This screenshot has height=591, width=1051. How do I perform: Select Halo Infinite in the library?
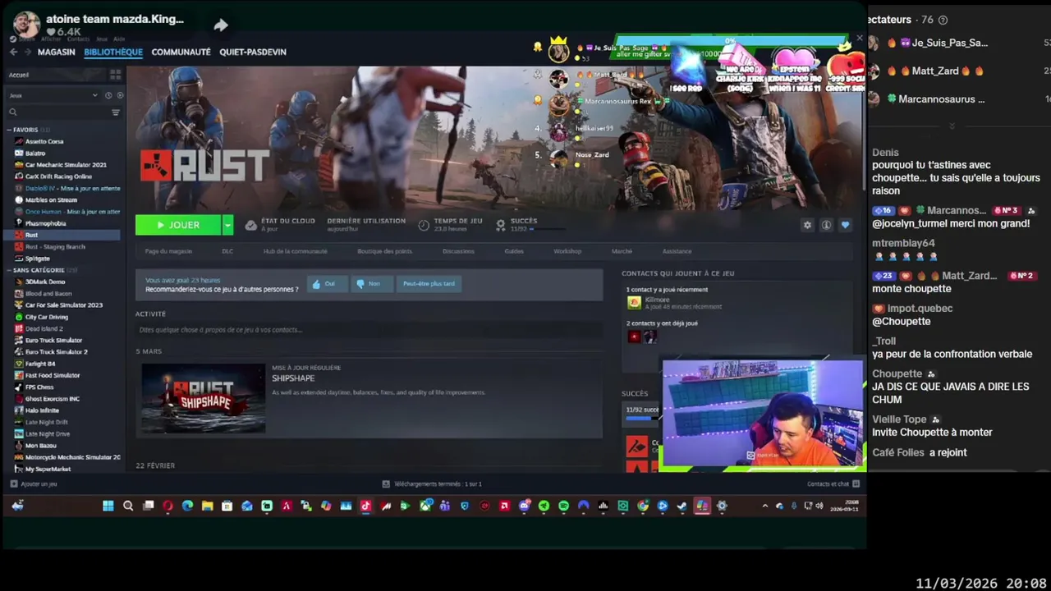click(x=42, y=410)
